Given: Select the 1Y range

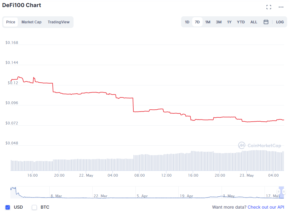Looking at the screenshot, I should point(229,22).
